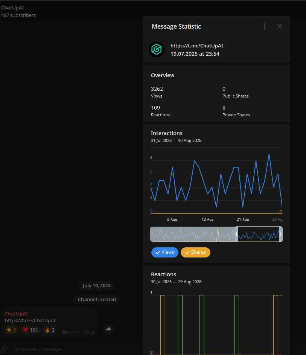306x355 pixels.
Task: Toggle the Views series in Interactions chart
Action: click(x=165, y=252)
